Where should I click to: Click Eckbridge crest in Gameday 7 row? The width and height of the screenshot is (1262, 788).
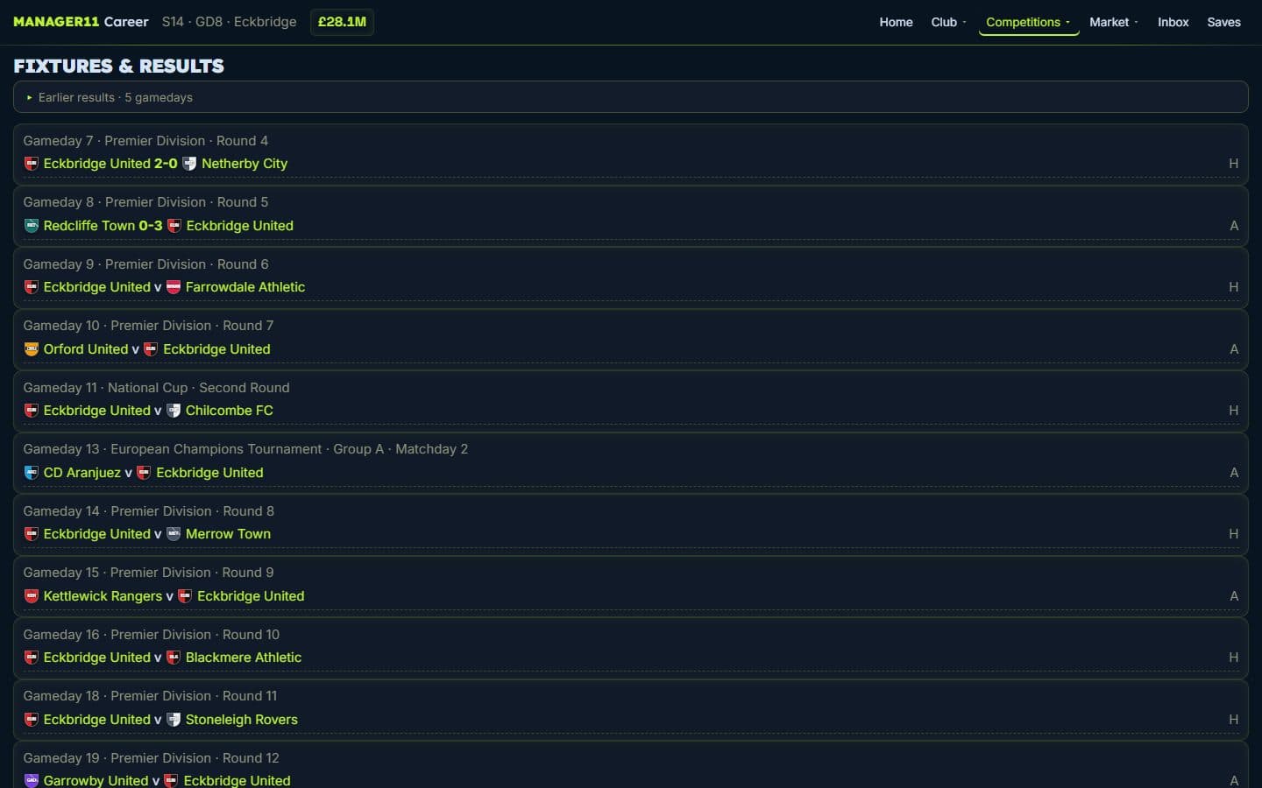point(32,164)
